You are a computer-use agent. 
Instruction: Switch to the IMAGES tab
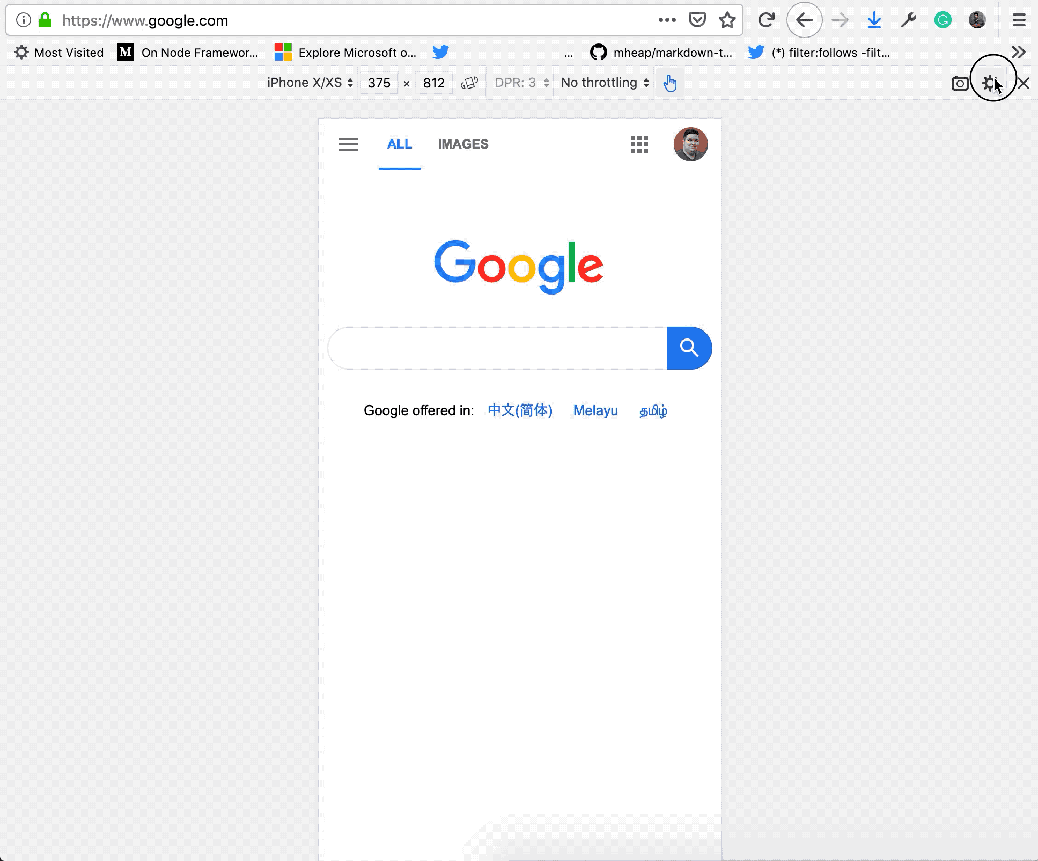(463, 144)
